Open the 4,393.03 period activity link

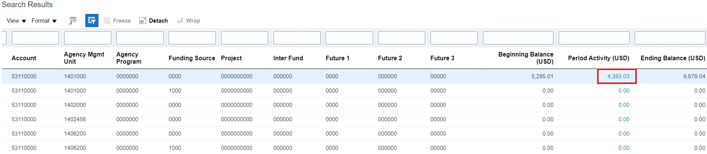[x=618, y=76]
